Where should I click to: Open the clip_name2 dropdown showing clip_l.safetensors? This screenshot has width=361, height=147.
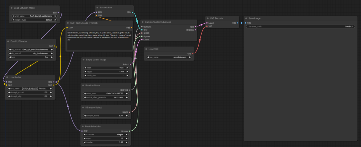[x=31, y=53]
